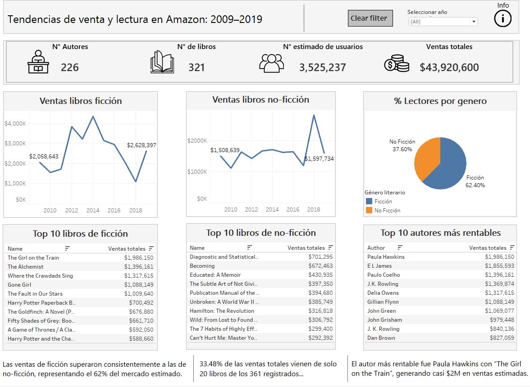The width and height of the screenshot is (530, 387).
Task: Select author John Green
Action: click(x=382, y=311)
